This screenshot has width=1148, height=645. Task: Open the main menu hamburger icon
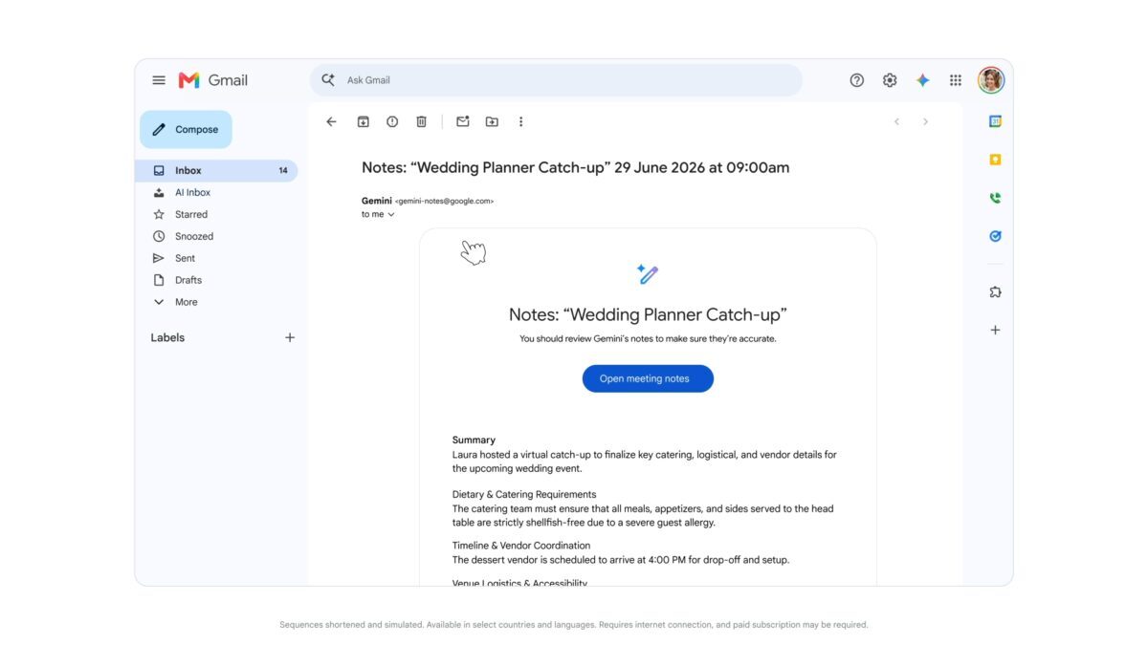click(x=159, y=80)
